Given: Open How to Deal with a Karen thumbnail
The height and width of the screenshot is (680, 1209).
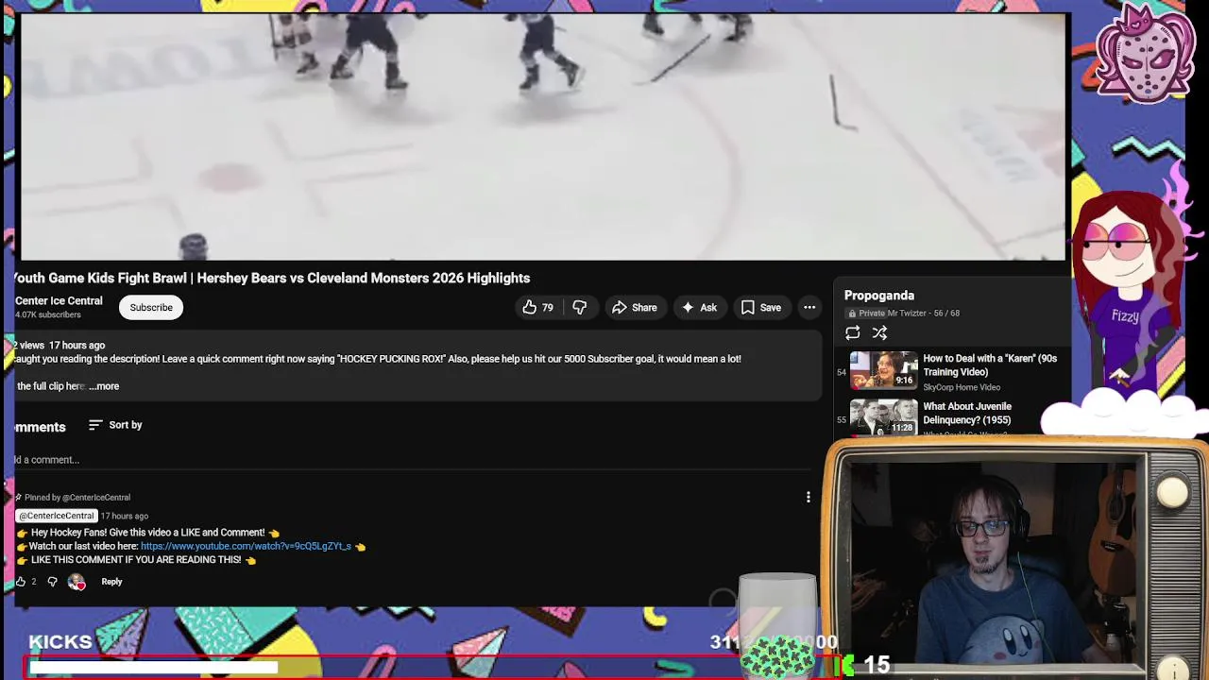Looking at the screenshot, I should pos(883,370).
